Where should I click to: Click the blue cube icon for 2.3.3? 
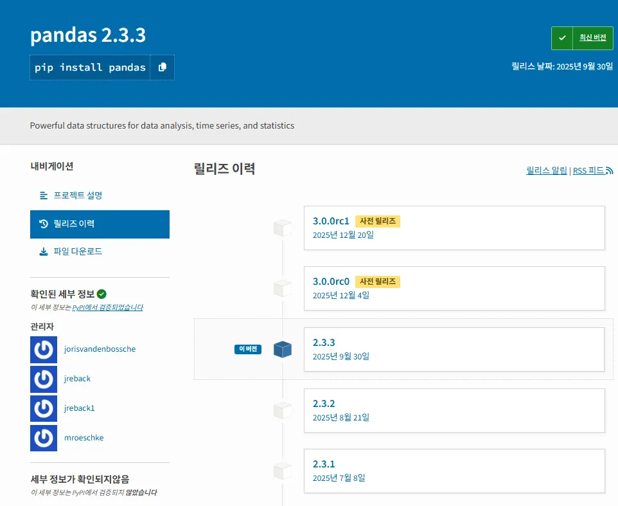coord(283,349)
